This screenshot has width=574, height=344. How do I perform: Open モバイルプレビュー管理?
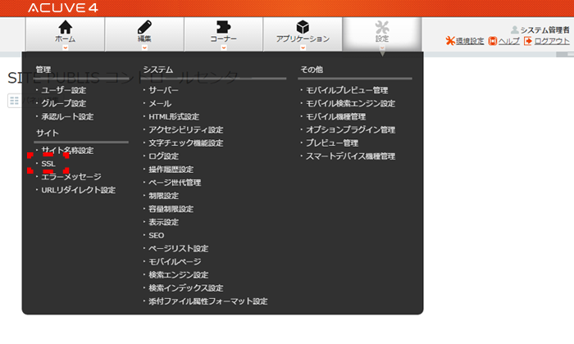pyautogui.click(x=347, y=90)
